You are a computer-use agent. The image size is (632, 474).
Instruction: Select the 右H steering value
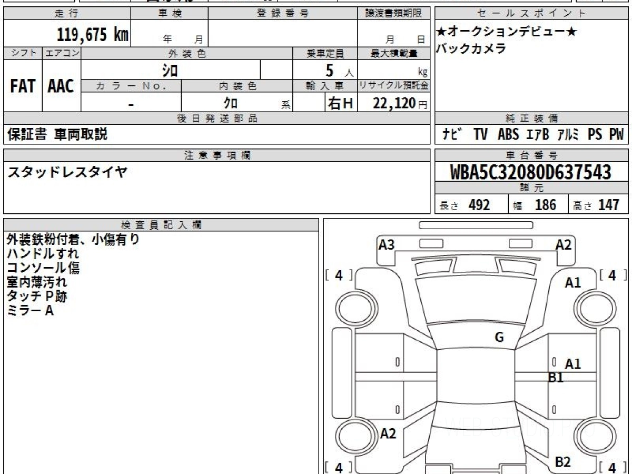pos(340,103)
